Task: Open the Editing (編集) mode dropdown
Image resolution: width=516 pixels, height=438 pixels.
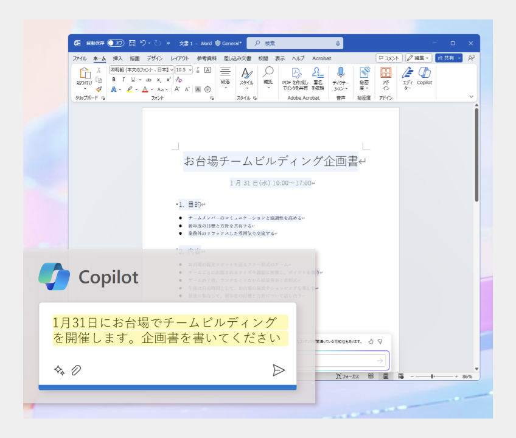Action: click(x=419, y=58)
